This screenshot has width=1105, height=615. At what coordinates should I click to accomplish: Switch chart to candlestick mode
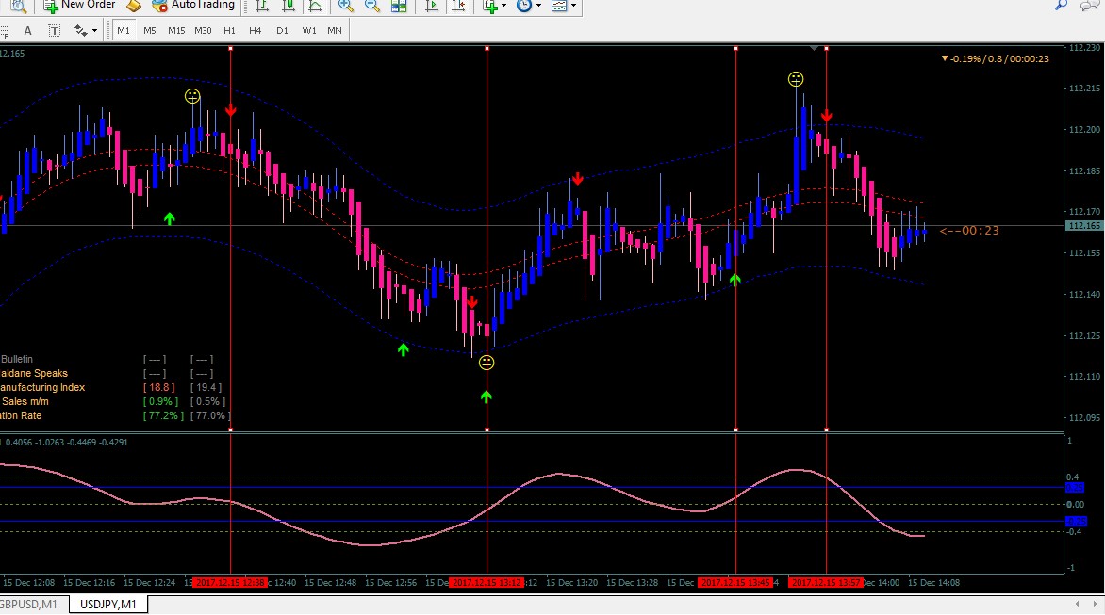pyautogui.click(x=289, y=6)
